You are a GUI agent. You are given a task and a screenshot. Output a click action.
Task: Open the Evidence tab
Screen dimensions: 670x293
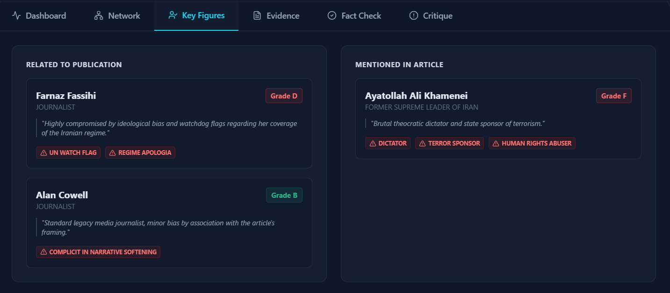coord(276,16)
